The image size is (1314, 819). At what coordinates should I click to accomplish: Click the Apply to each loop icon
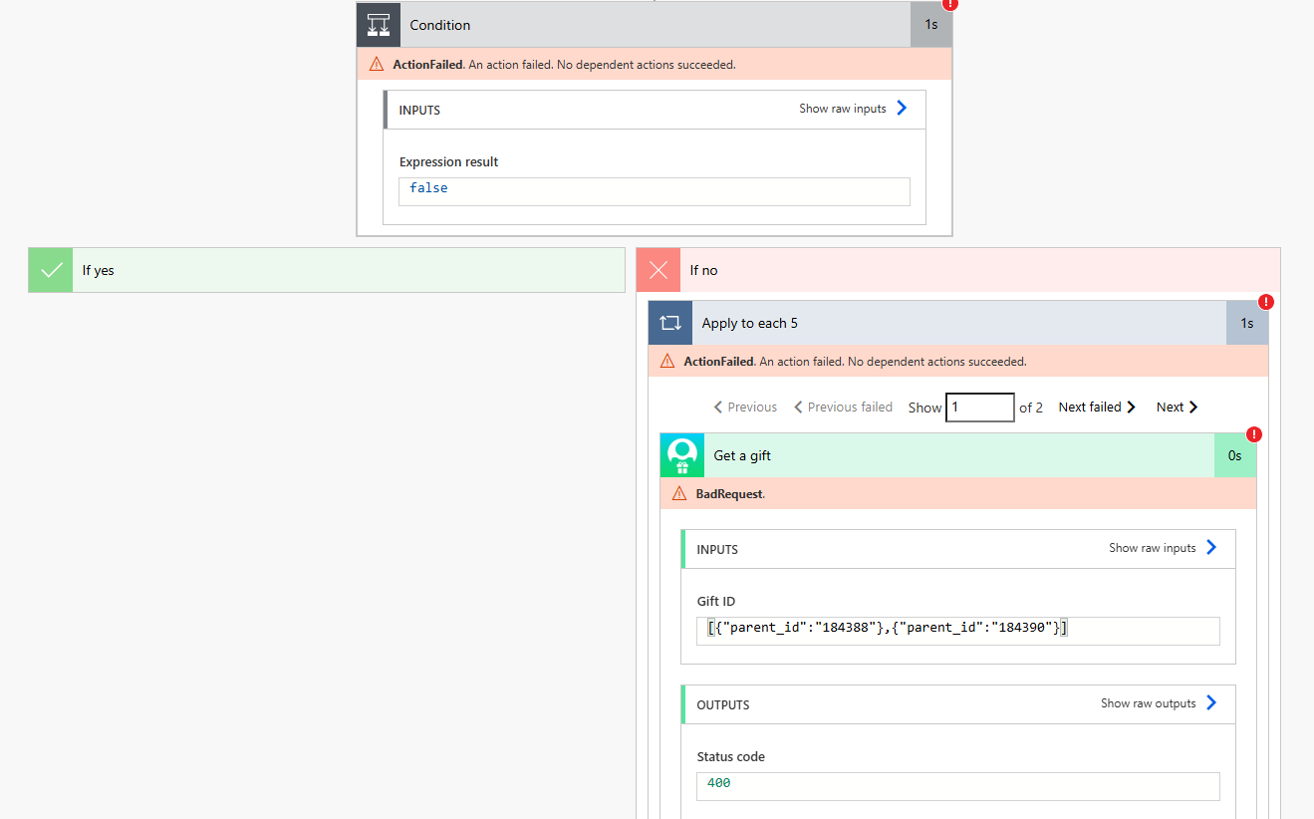coord(669,322)
